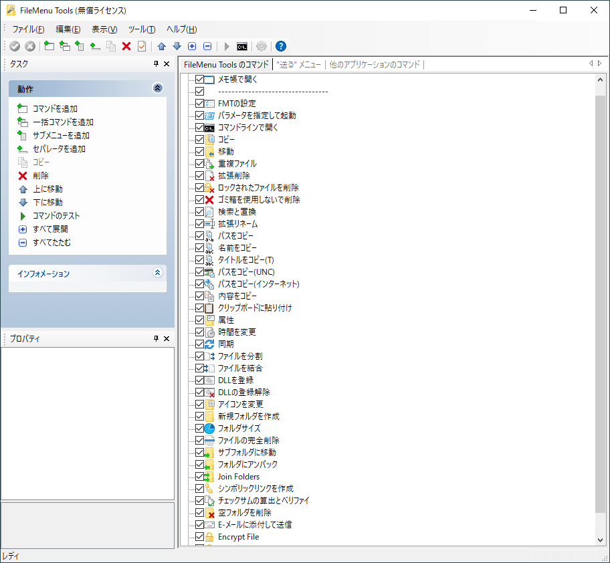Open the command line toolbar icon

(243, 46)
